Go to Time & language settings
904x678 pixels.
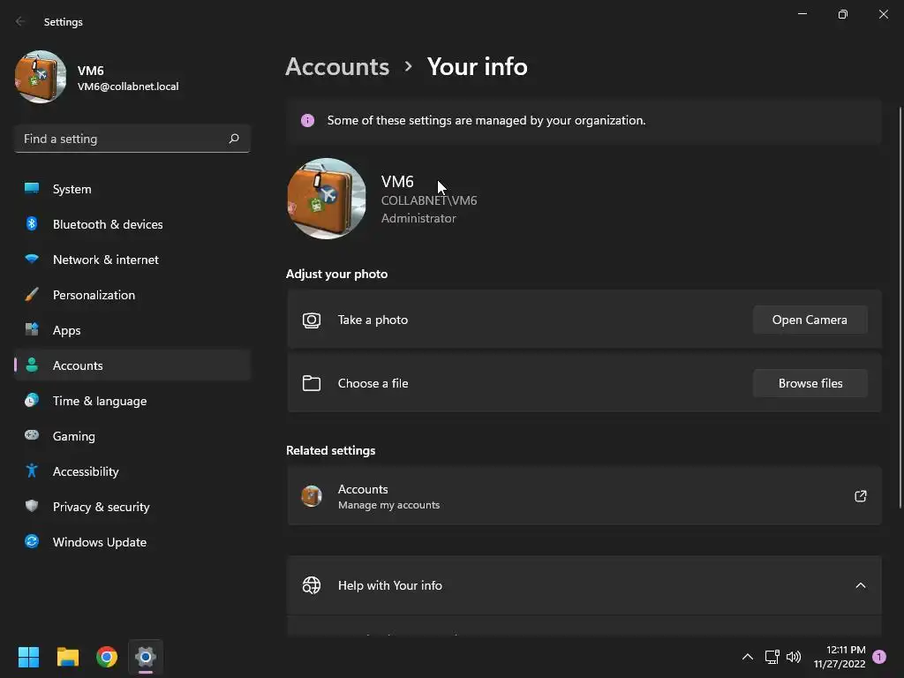[99, 401]
